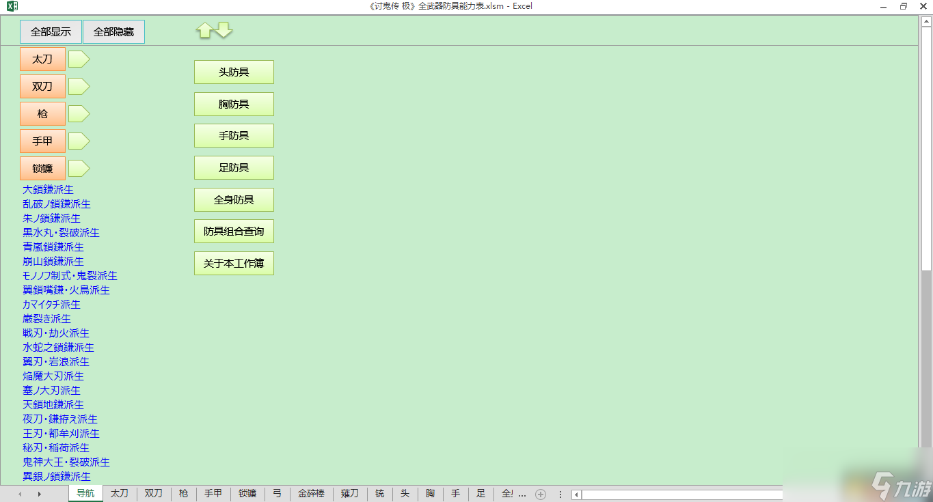Click the 全部隐藏 button
Image resolution: width=933 pixels, height=502 pixels.
(113, 32)
